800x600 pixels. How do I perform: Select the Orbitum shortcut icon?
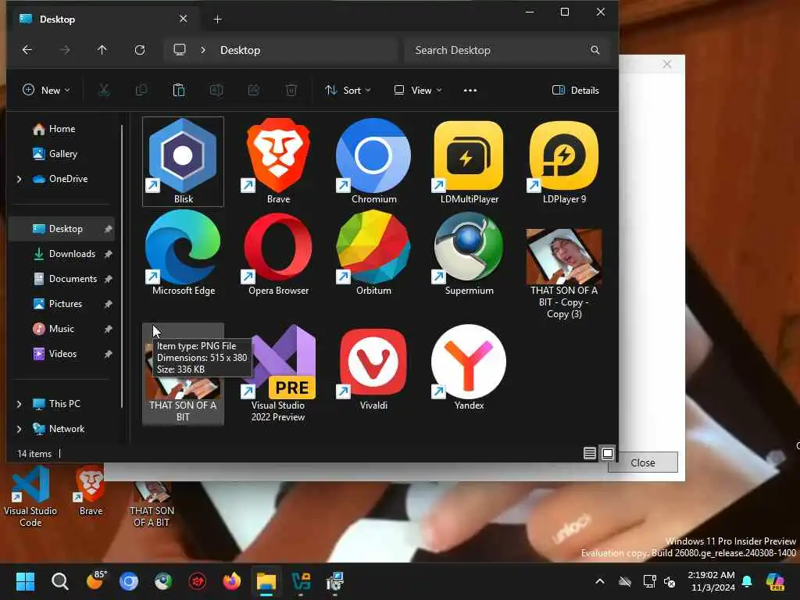[x=373, y=254]
